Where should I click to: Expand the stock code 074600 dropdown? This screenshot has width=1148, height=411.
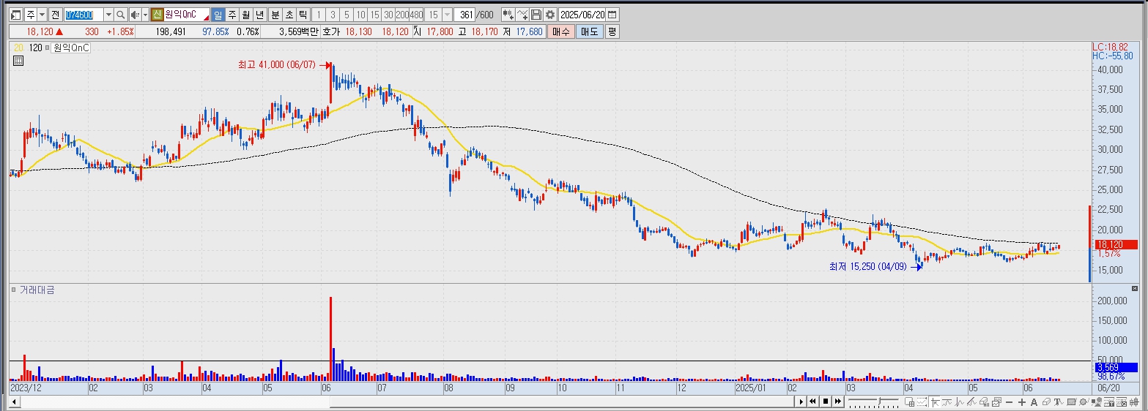click(x=108, y=15)
